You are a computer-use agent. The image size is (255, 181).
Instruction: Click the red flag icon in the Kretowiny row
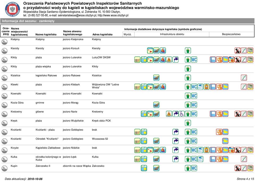tap(150, 114)
